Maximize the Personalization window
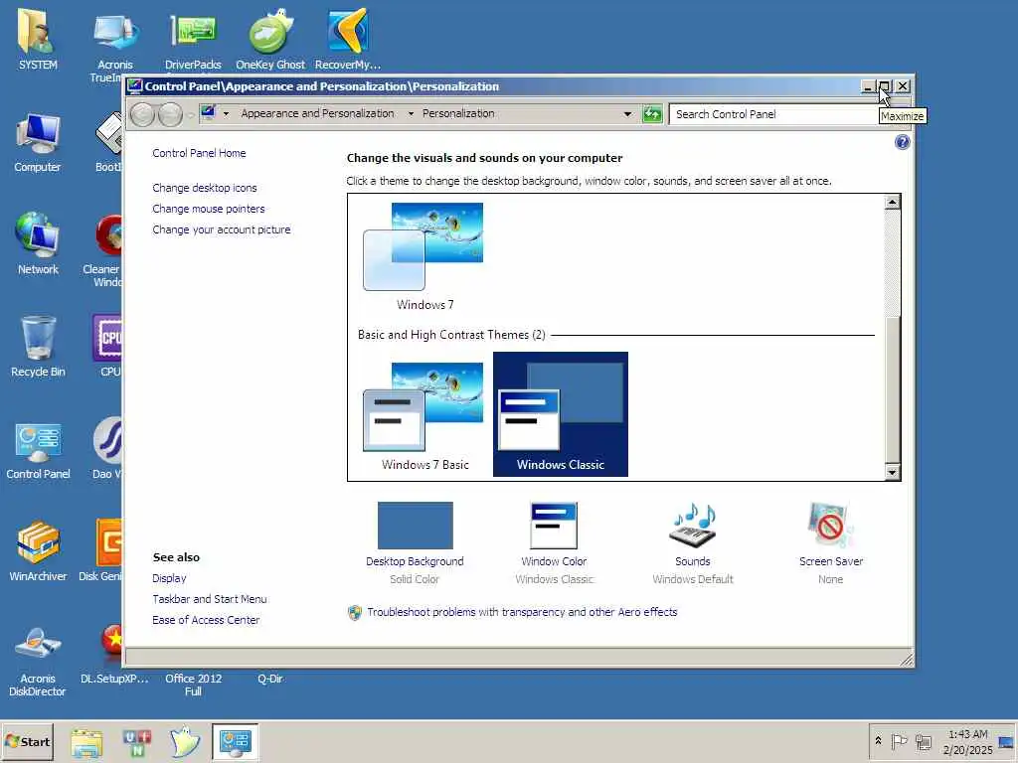1018x763 pixels. (x=884, y=85)
